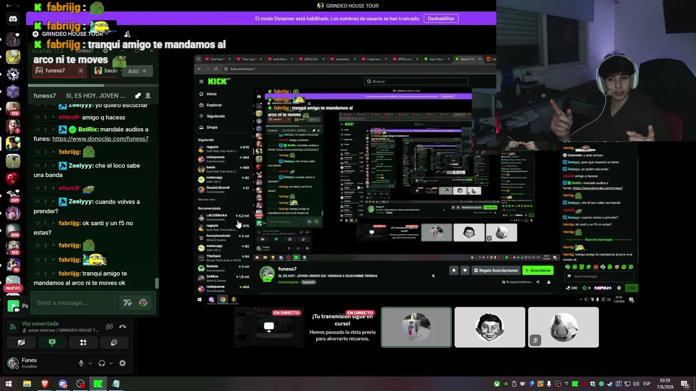Add a new chatroom in KickTalk
Viewport: 696px width, 391px height.
(138, 71)
